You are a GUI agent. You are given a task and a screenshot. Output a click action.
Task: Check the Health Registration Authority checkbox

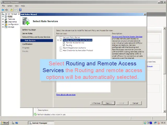coord(61,48)
